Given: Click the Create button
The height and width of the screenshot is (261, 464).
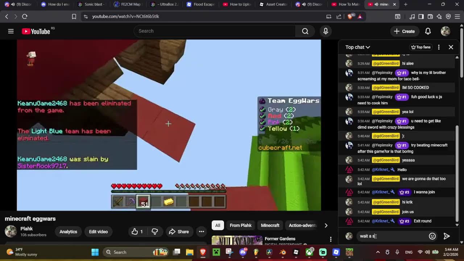Looking at the screenshot, I should click(405, 31).
